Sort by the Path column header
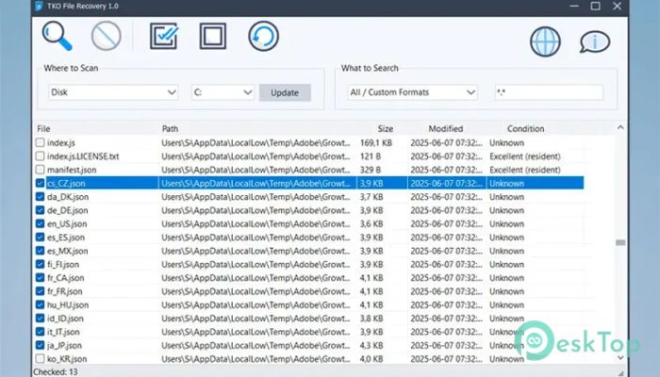The width and height of the screenshot is (660, 377). click(170, 129)
